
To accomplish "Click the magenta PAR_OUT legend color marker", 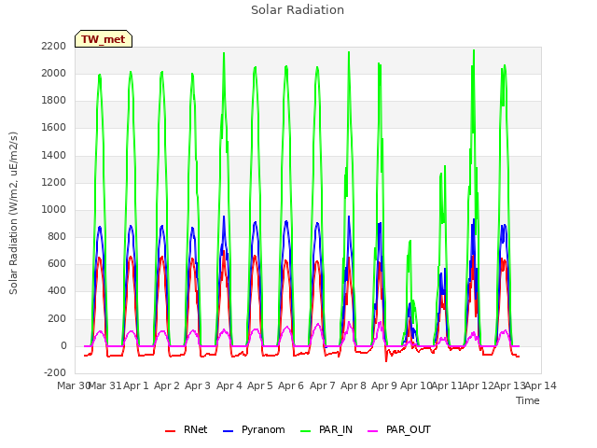I will (373, 431).
